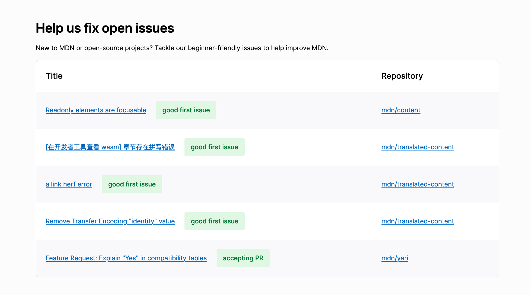The height and width of the screenshot is (295, 530).
Task: Select the "accepting PR" badge
Action: pyautogui.click(x=243, y=258)
